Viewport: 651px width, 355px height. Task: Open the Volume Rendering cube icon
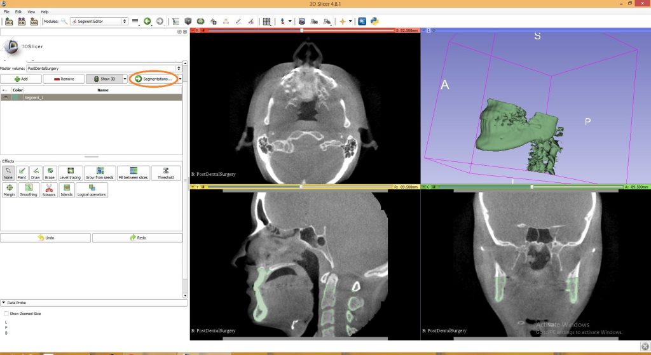[188, 21]
